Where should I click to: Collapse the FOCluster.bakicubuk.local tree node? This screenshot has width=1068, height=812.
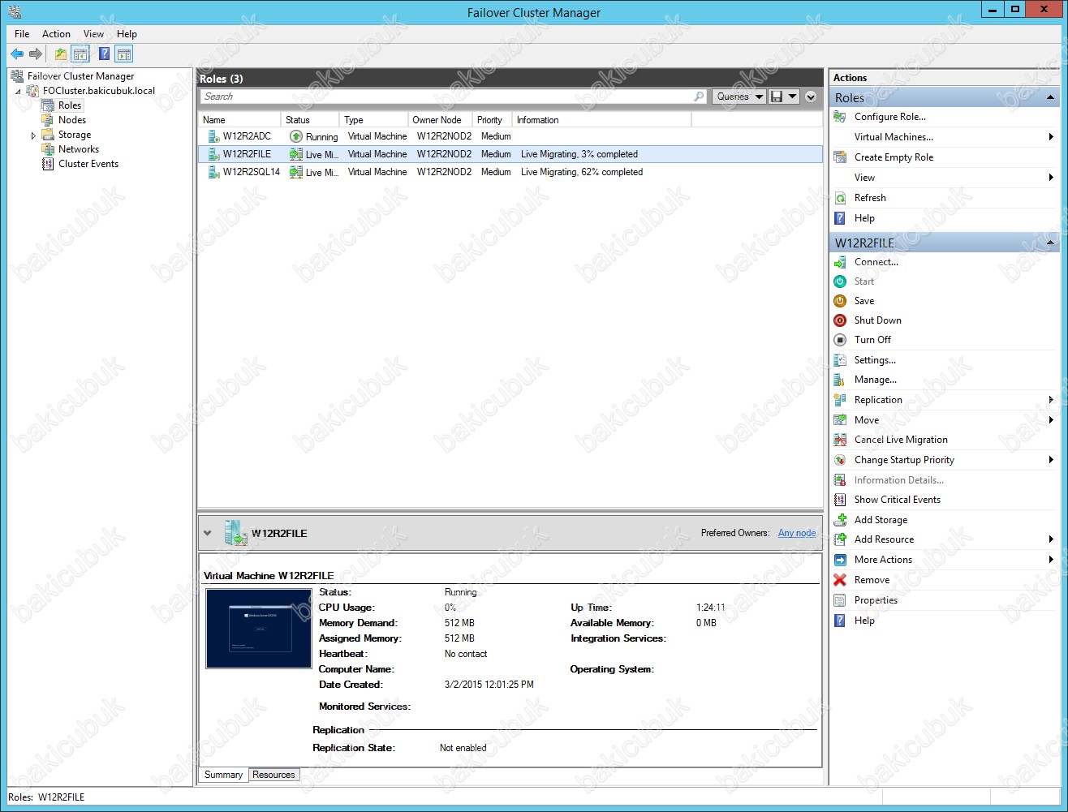(x=18, y=92)
